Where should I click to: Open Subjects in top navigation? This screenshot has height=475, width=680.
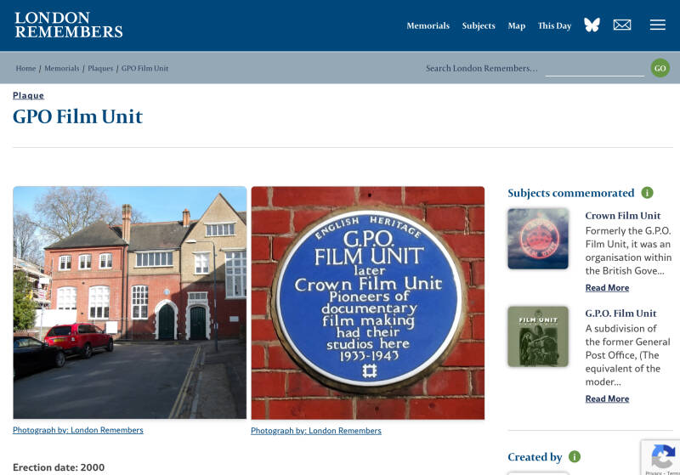click(479, 25)
